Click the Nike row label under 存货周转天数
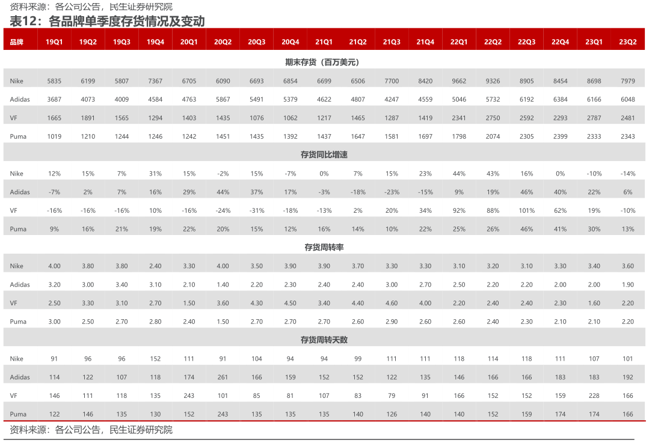 [17, 359]
